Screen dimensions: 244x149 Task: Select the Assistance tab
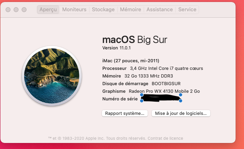pyautogui.click(x=159, y=10)
